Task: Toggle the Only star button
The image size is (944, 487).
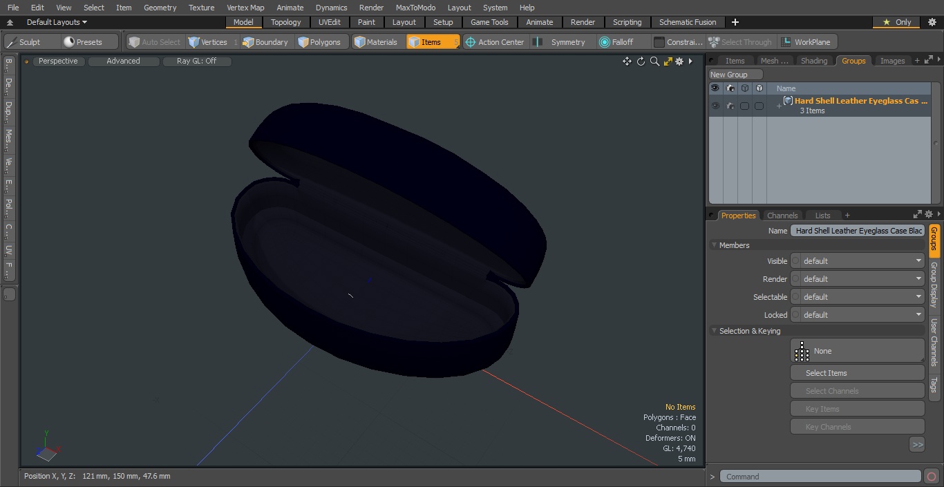Action: click(897, 22)
